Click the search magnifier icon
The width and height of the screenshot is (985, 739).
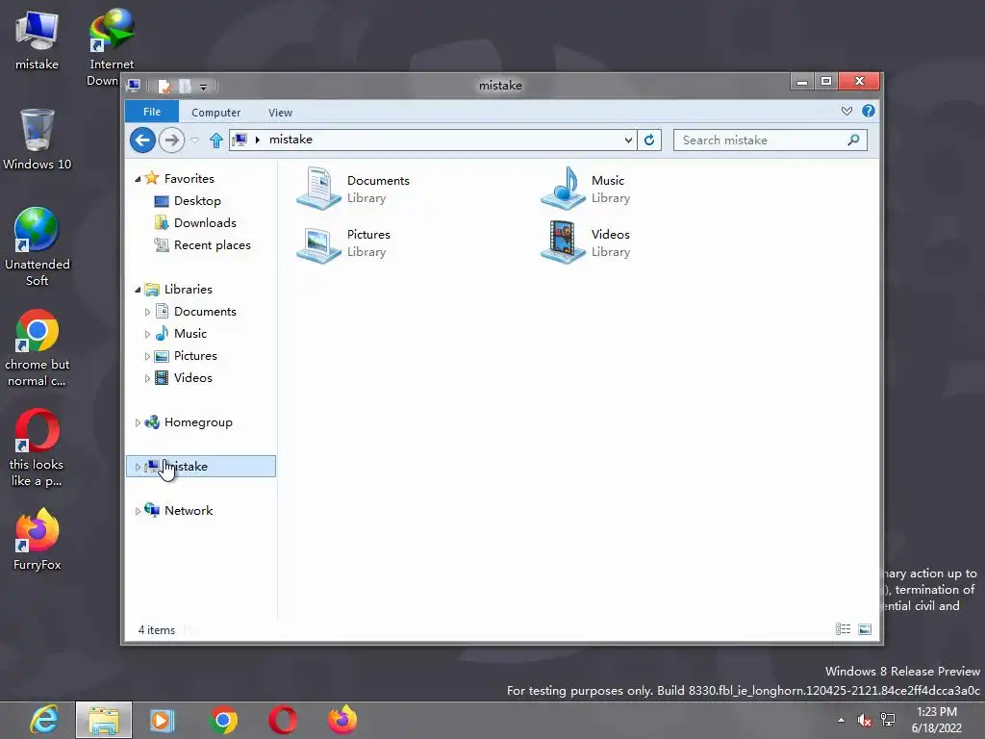(x=853, y=140)
